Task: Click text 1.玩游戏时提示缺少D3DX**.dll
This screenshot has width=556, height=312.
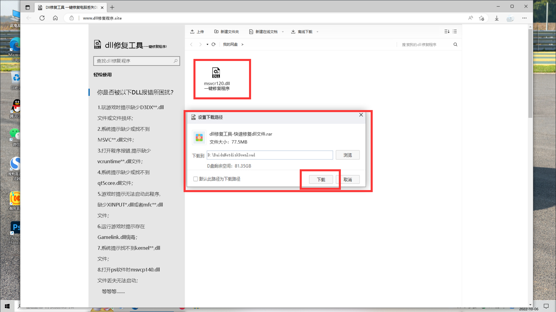Action: tap(131, 107)
